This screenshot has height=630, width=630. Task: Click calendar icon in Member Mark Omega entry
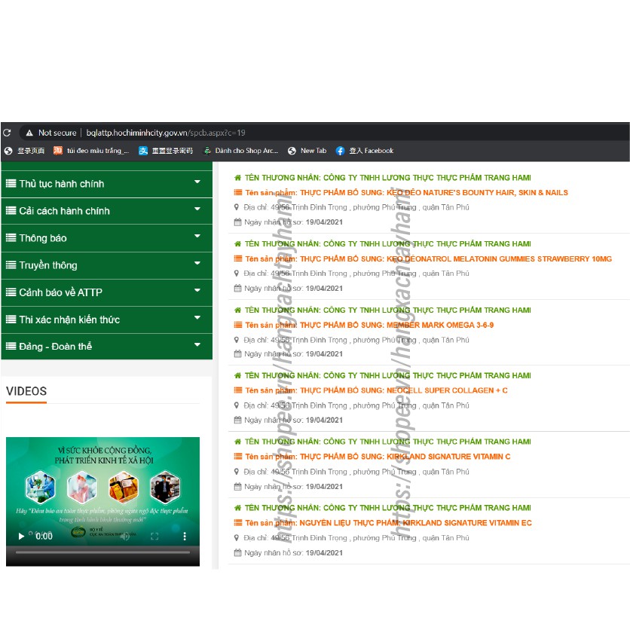tap(238, 354)
